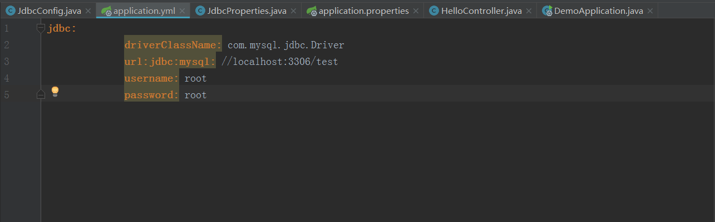Click the application.properties Spring leaf icon
This screenshot has width=715, height=222.
[x=312, y=11]
